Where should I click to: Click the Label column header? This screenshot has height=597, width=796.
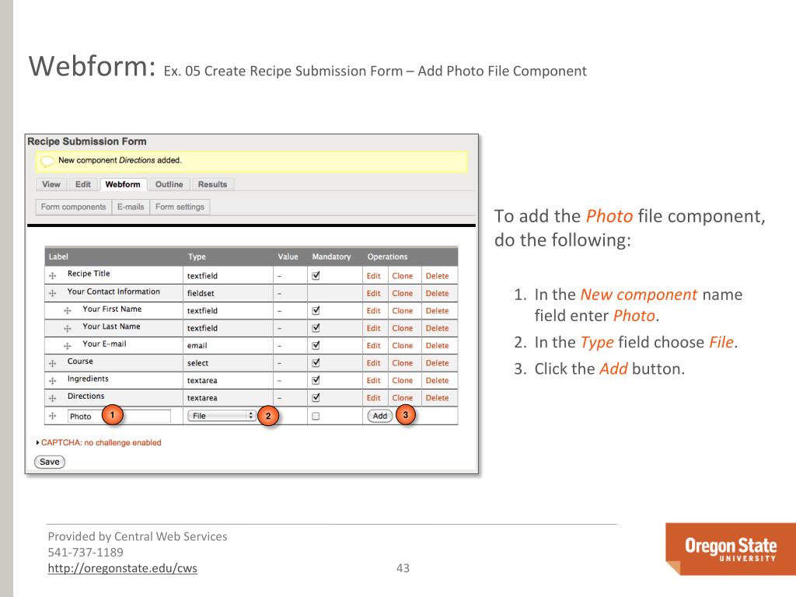[58, 257]
